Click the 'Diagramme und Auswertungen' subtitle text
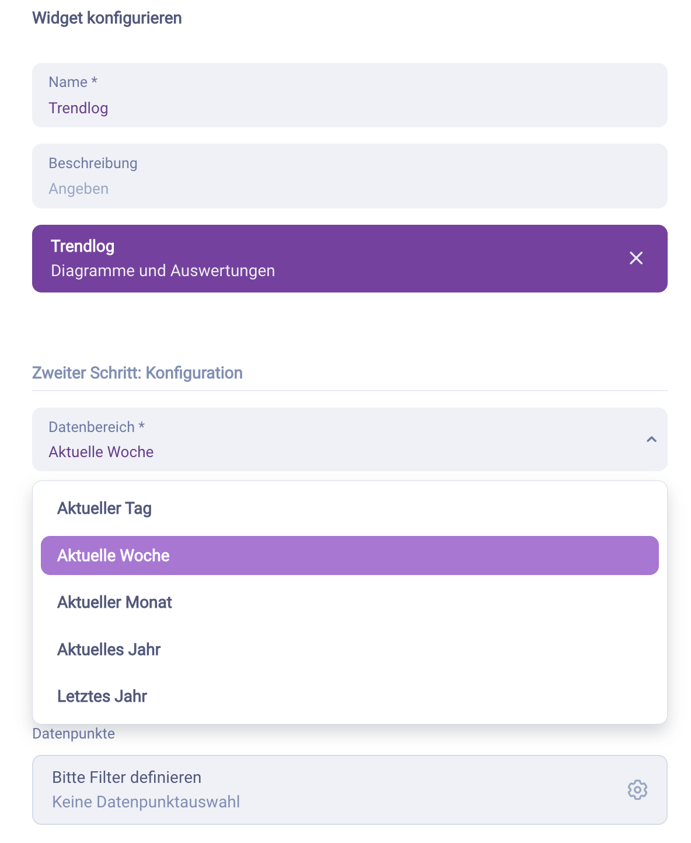The height and width of the screenshot is (843, 691). click(x=163, y=271)
